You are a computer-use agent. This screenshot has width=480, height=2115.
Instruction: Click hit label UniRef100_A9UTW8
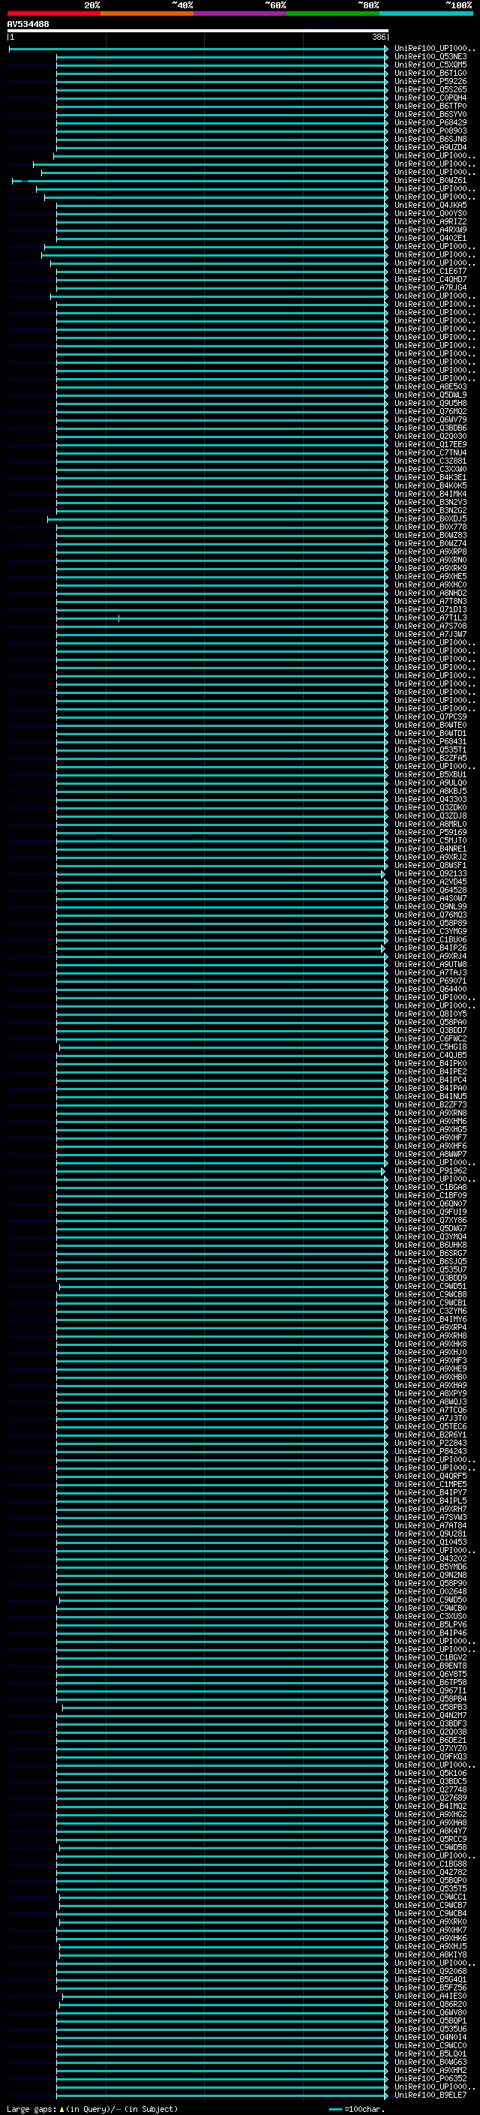coord(430,964)
